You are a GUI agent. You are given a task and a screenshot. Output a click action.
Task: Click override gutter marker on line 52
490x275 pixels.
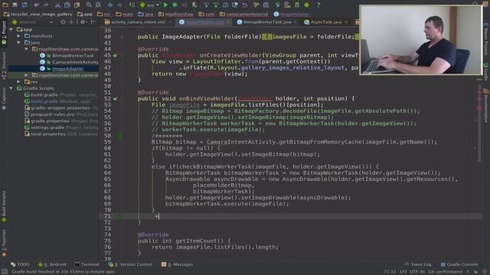pos(115,99)
